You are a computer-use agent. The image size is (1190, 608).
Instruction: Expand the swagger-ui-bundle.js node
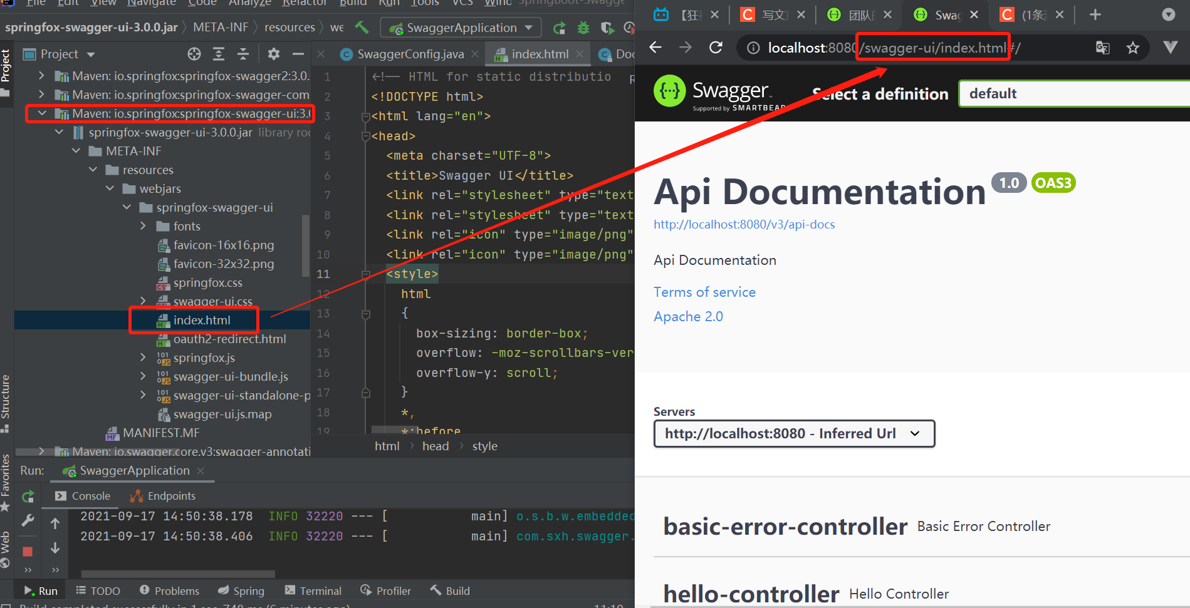(x=144, y=376)
